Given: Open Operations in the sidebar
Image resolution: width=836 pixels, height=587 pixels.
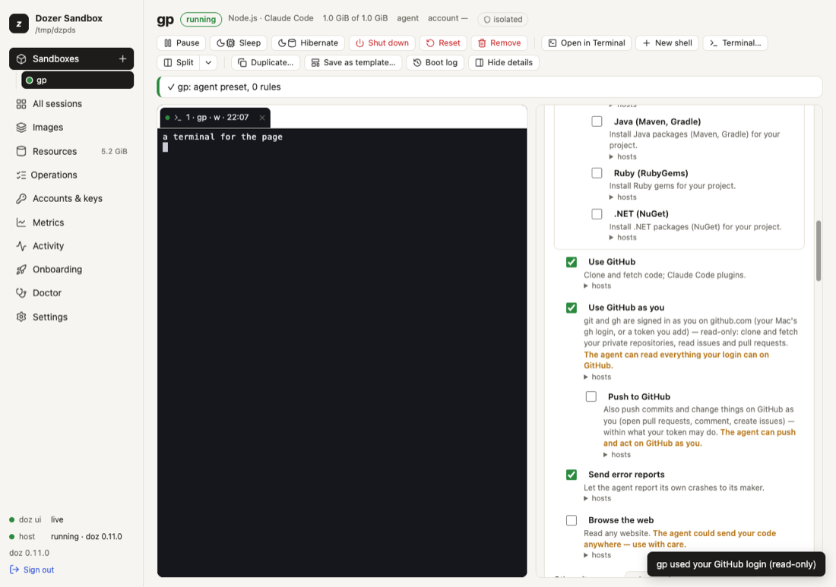Looking at the screenshot, I should pos(53,175).
